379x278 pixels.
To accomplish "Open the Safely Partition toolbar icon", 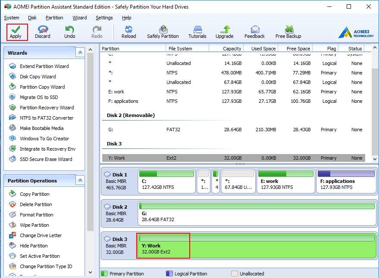I will click(x=163, y=32).
